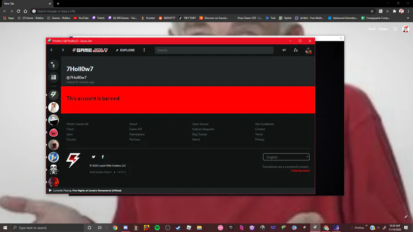This screenshot has width=413, height=232.
Task: Click the Forums footer link
Action: pos(71,139)
